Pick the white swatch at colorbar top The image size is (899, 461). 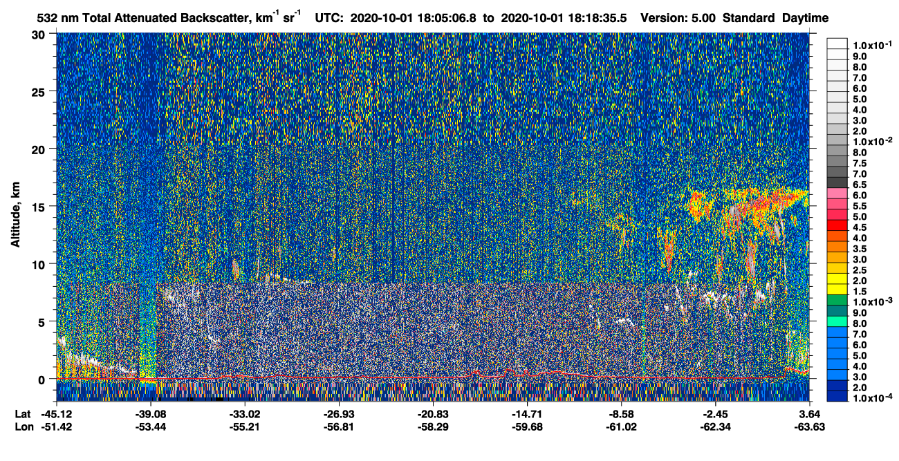click(x=837, y=43)
